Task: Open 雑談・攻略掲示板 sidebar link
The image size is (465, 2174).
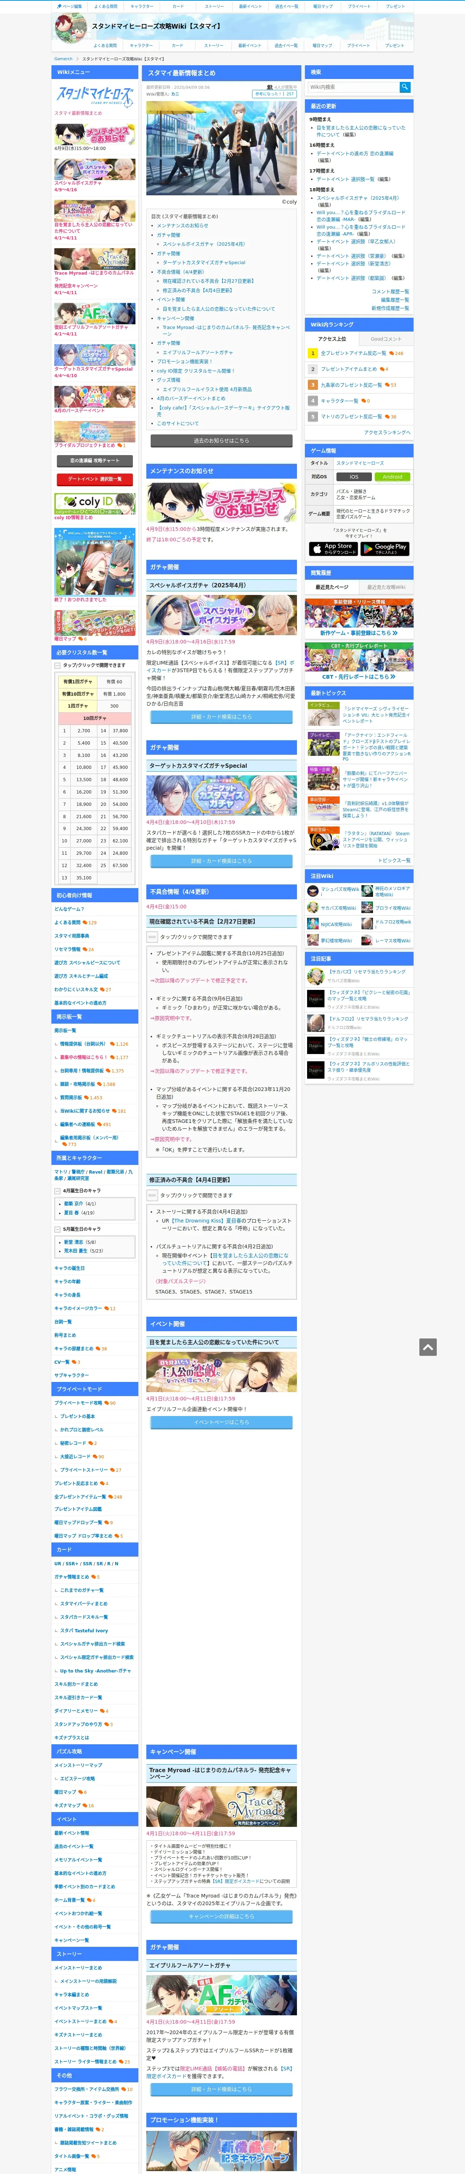Action: click(77, 1084)
